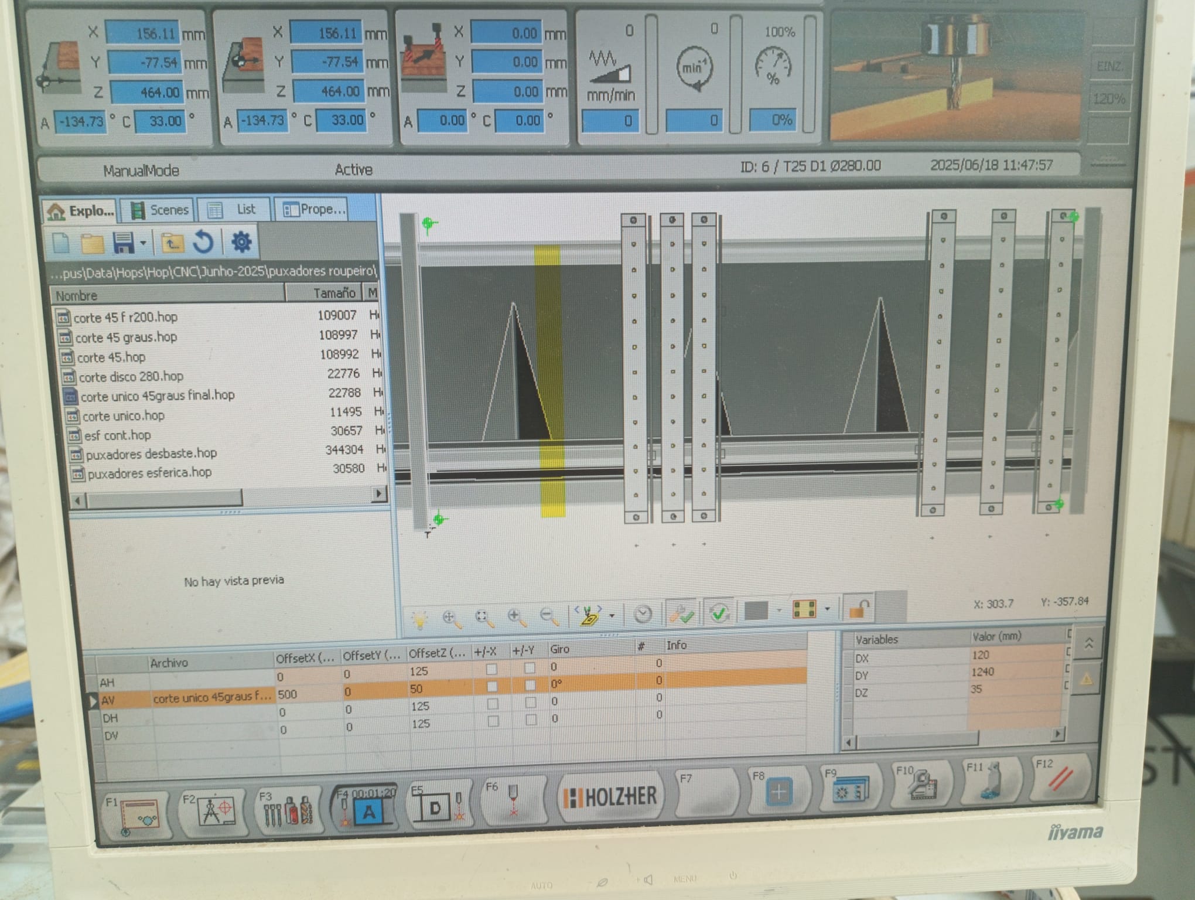Click the zoom in magnifier icon
This screenshot has width=1195, height=900.
click(x=517, y=617)
